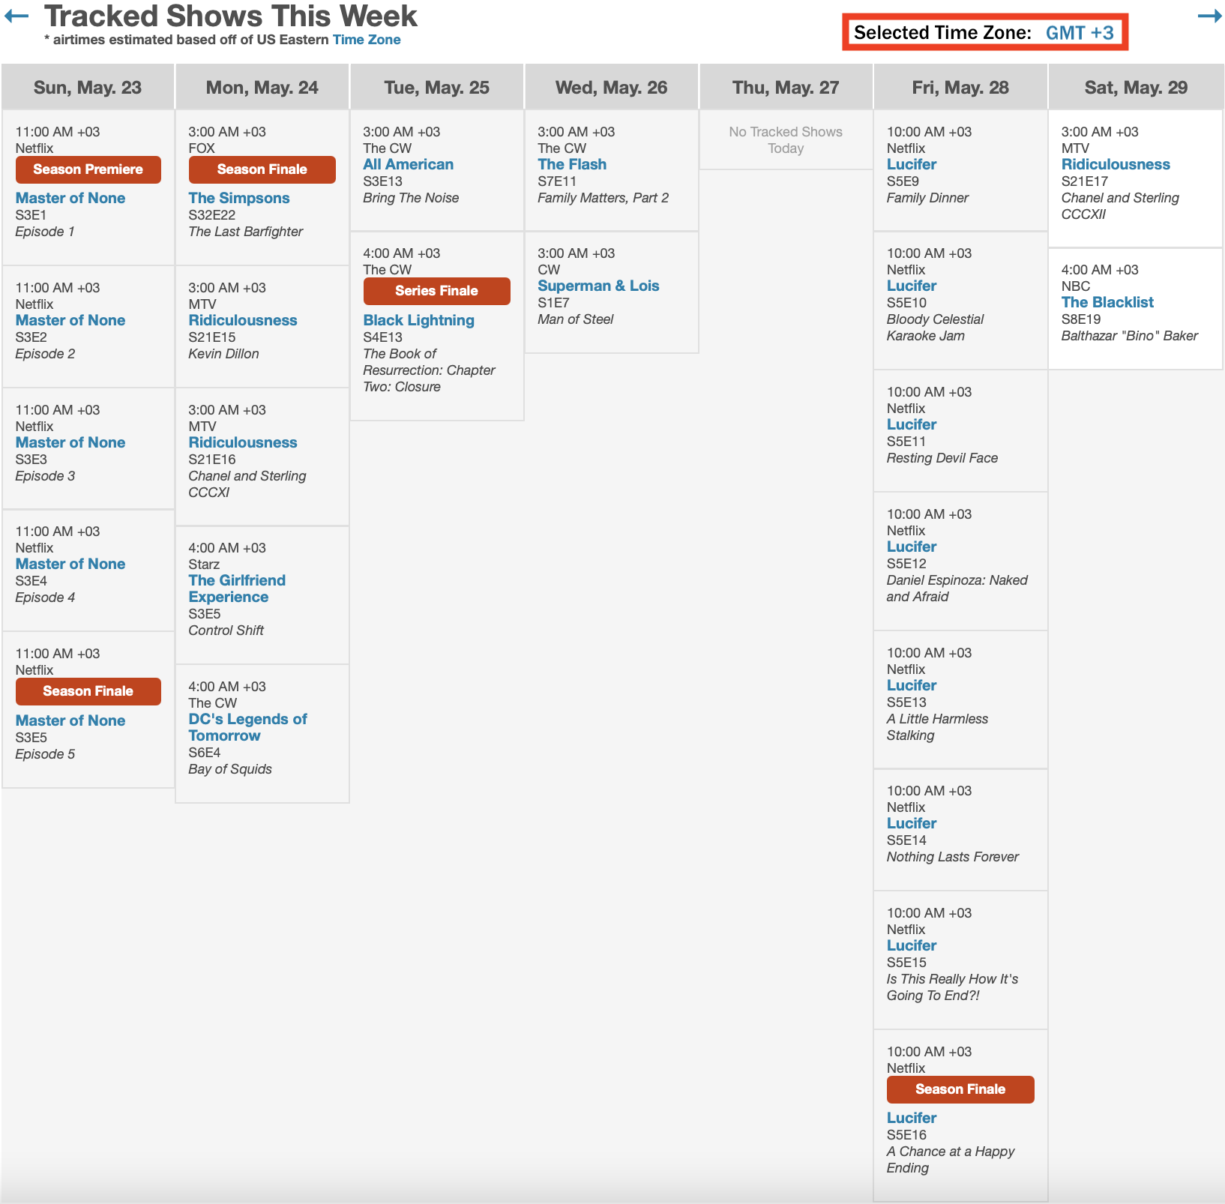1225x1204 pixels.
Task: Click the next week right arrow
Action: pyautogui.click(x=1209, y=16)
